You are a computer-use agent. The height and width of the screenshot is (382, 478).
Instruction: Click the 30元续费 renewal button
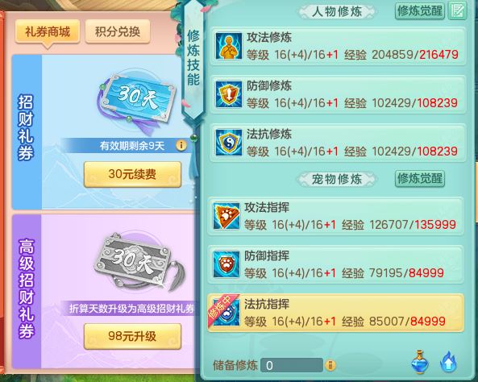click(x=133, y=174)
